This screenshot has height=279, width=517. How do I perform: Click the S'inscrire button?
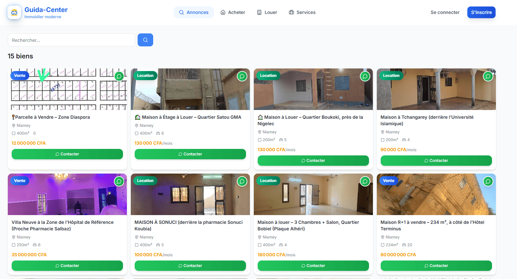click(481, 12)
